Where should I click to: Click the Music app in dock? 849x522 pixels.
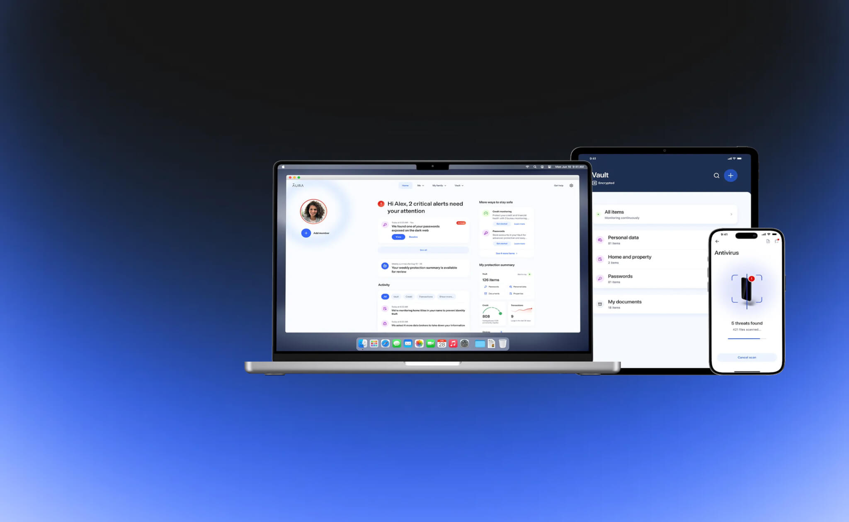click(453, 344)
